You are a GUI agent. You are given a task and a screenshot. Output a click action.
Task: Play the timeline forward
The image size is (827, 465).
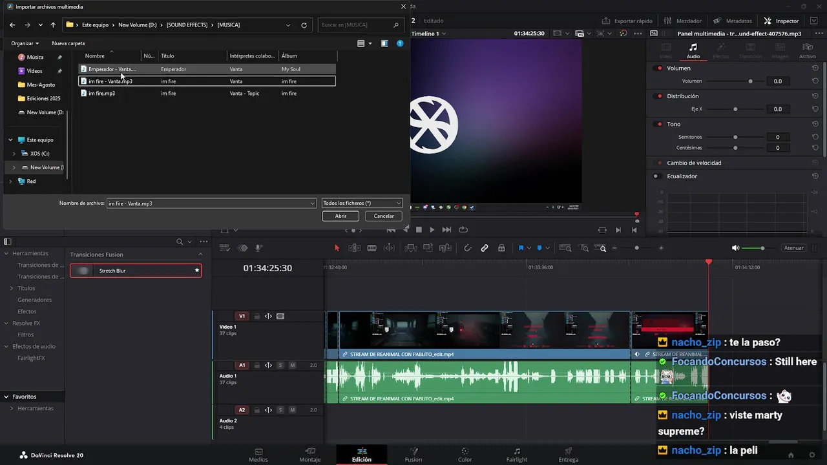pyautogui.click(x=432, y=229)
